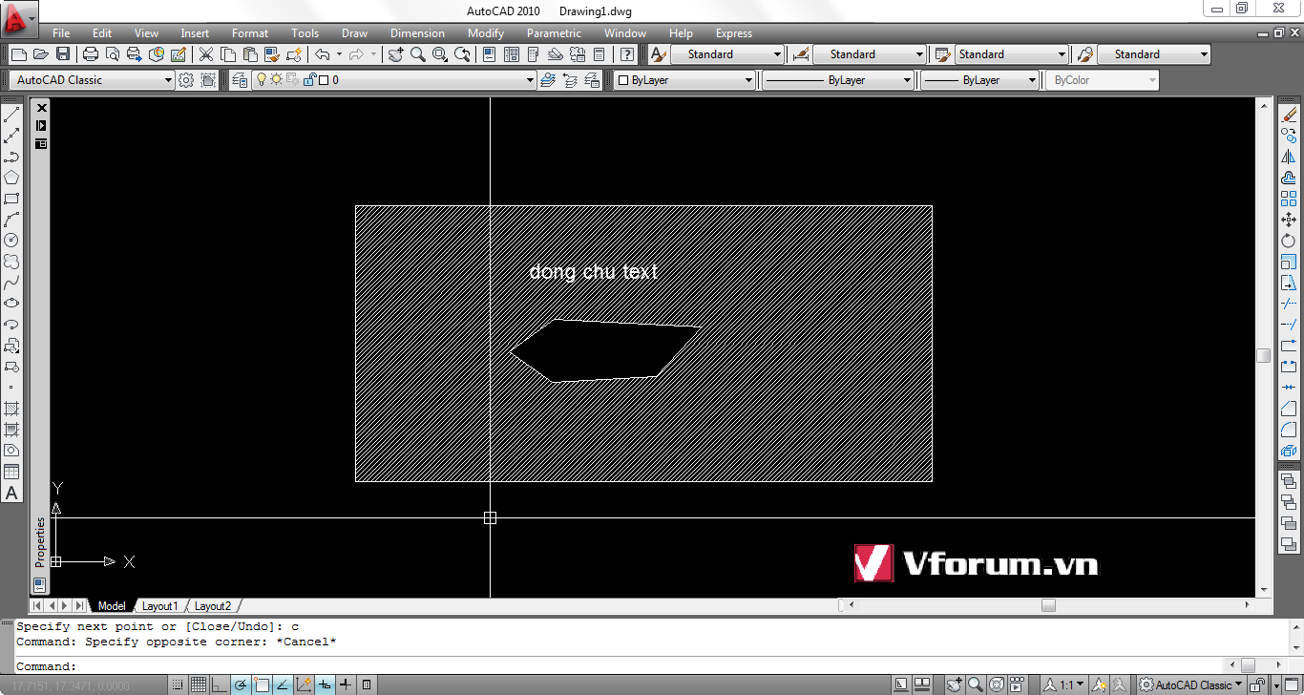This screenshot has height=695, width=1304.
Task: Toggle Dynamic Input in status bar
Action: point(325,684)
